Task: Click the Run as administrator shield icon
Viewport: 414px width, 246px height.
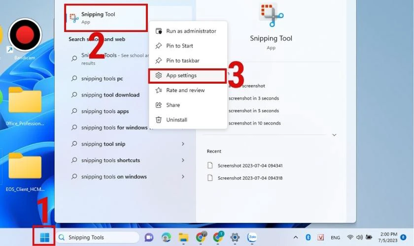Action: pyautogui.click(x=158, y=31)
